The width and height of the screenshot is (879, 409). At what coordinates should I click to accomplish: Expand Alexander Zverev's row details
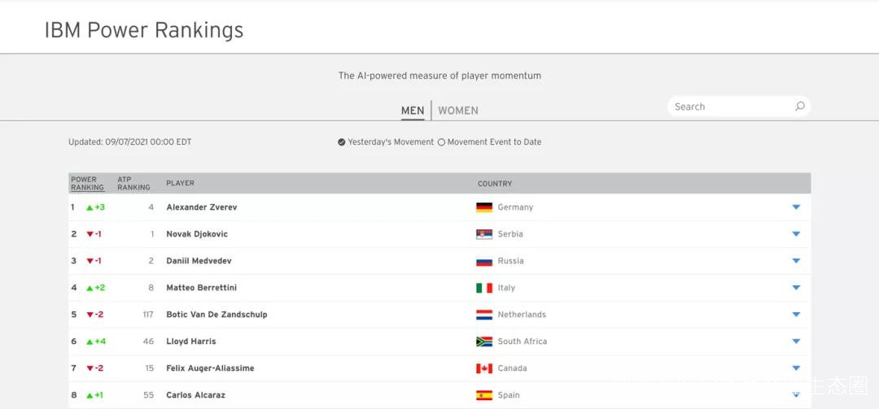click(796, 207)
